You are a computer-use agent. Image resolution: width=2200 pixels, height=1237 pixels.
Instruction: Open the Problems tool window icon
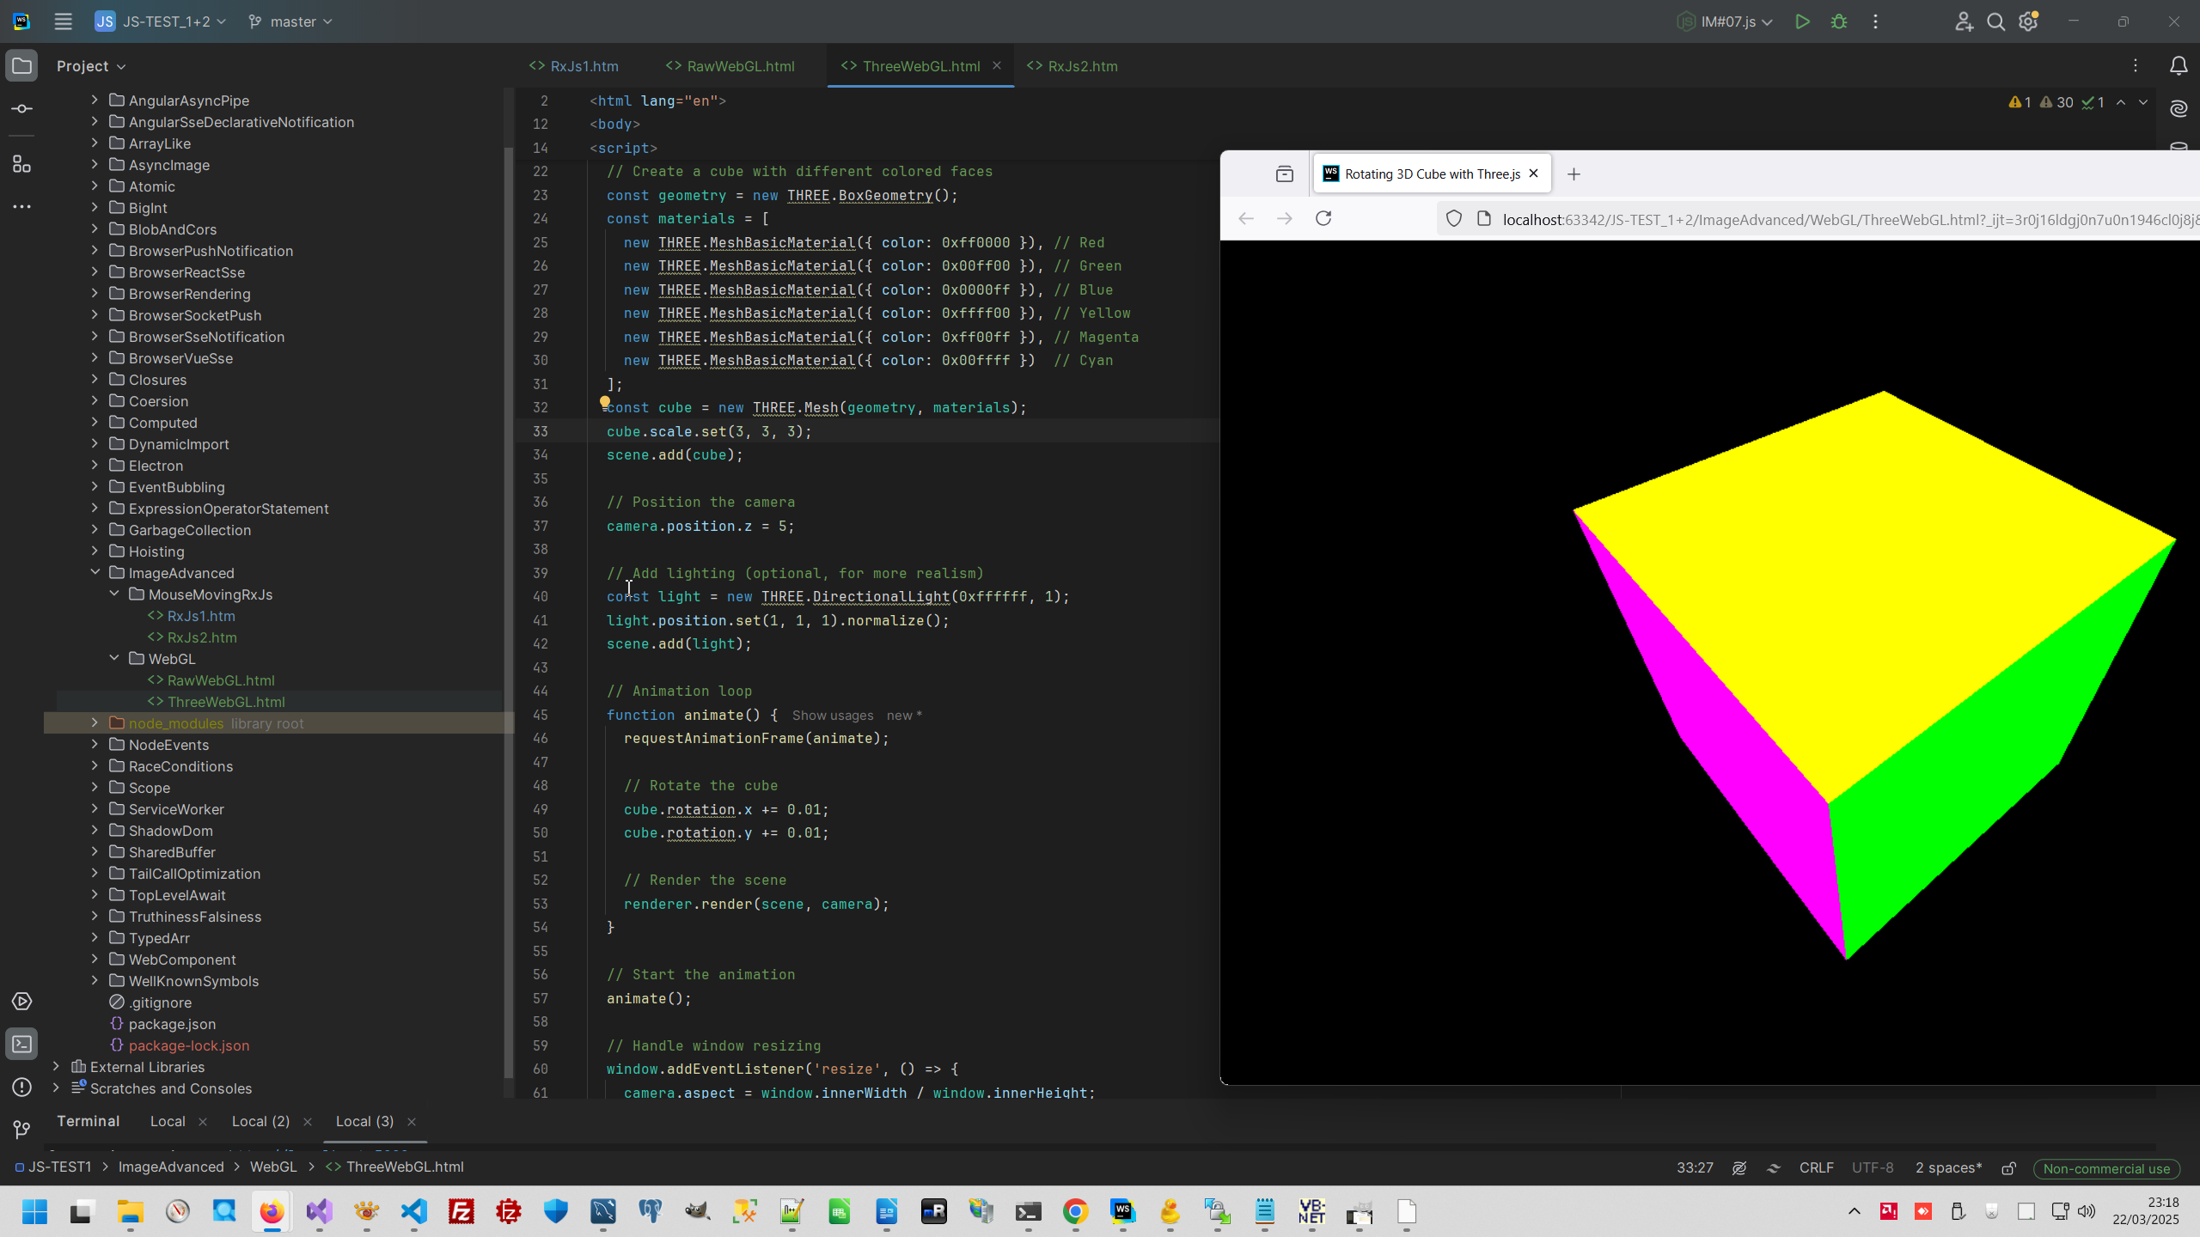tap(22, 1088)
